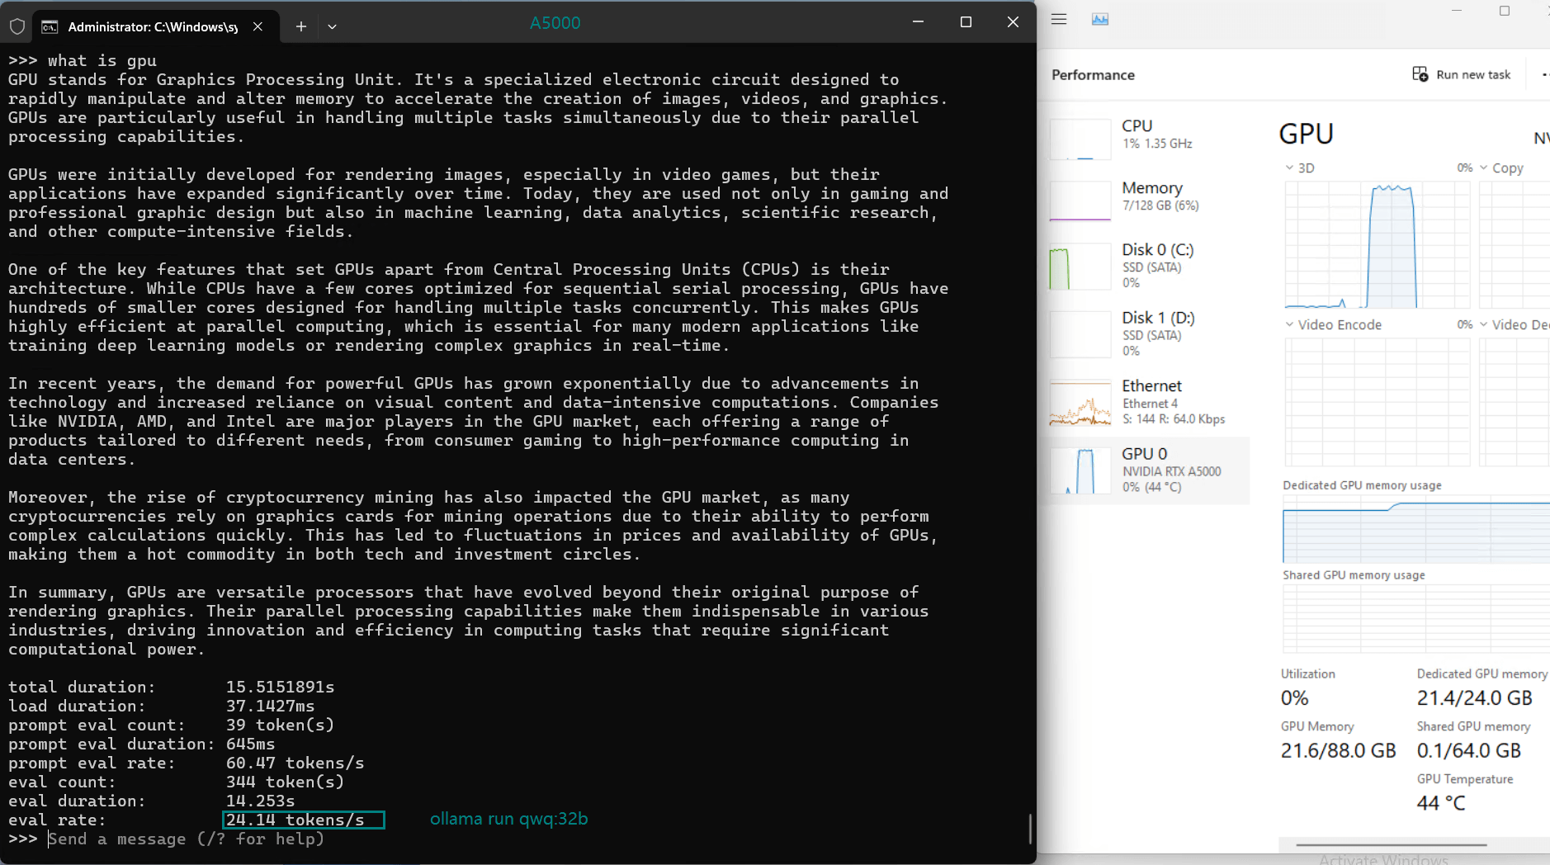Open Task Manager hamburger navigation menu
Screen dimensions: 1550x865
[1059, 19]
